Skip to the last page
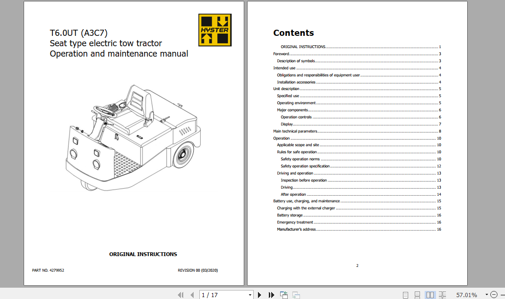 pyautogui.click(x=271, y=295)
